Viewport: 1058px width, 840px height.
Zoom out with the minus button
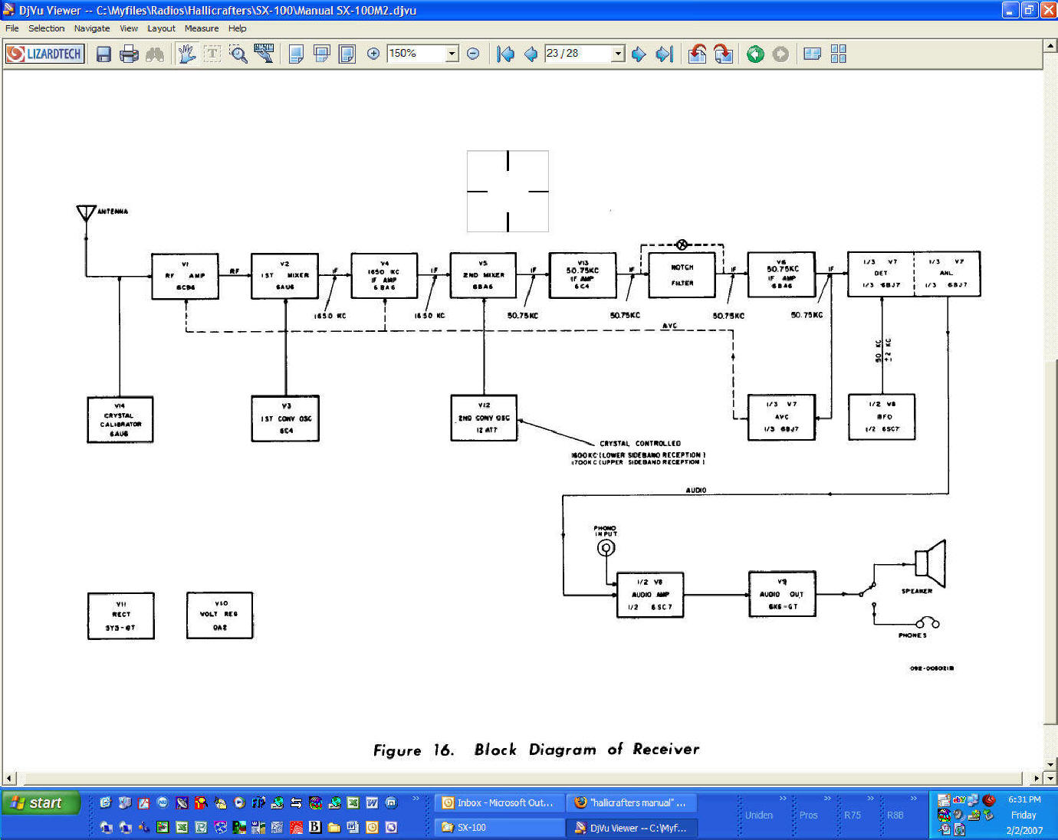473,54
